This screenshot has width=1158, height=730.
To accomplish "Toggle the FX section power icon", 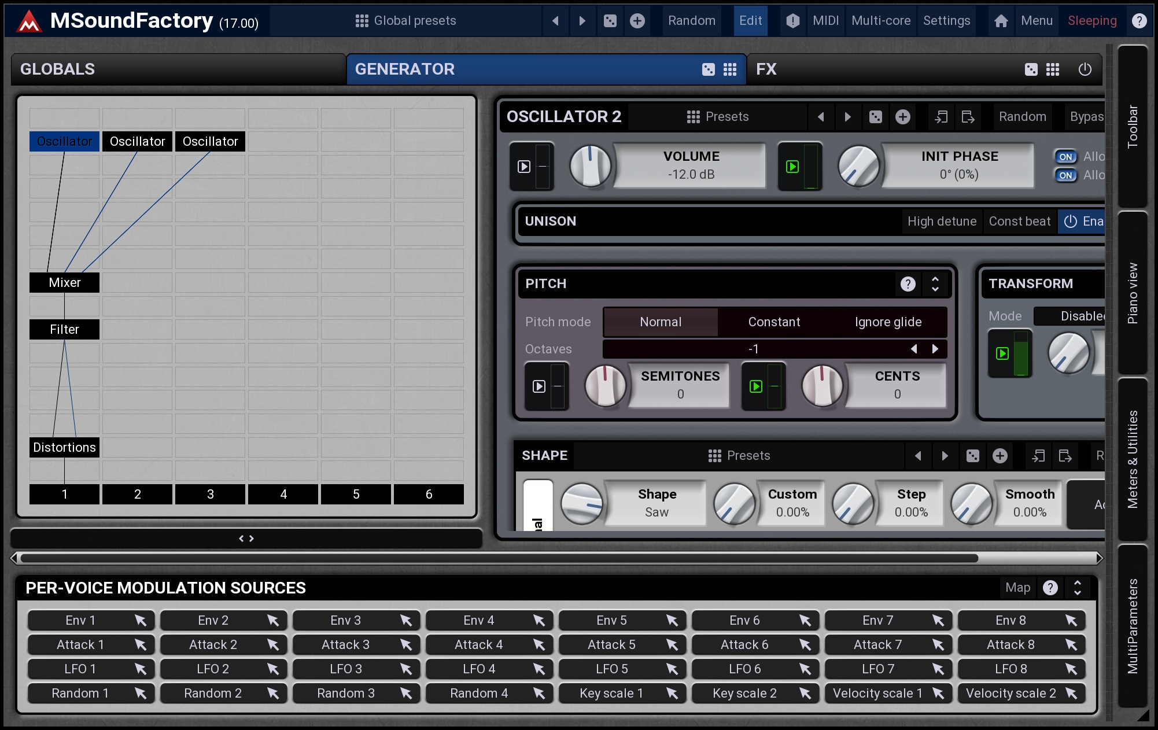I will (1085, 69).
